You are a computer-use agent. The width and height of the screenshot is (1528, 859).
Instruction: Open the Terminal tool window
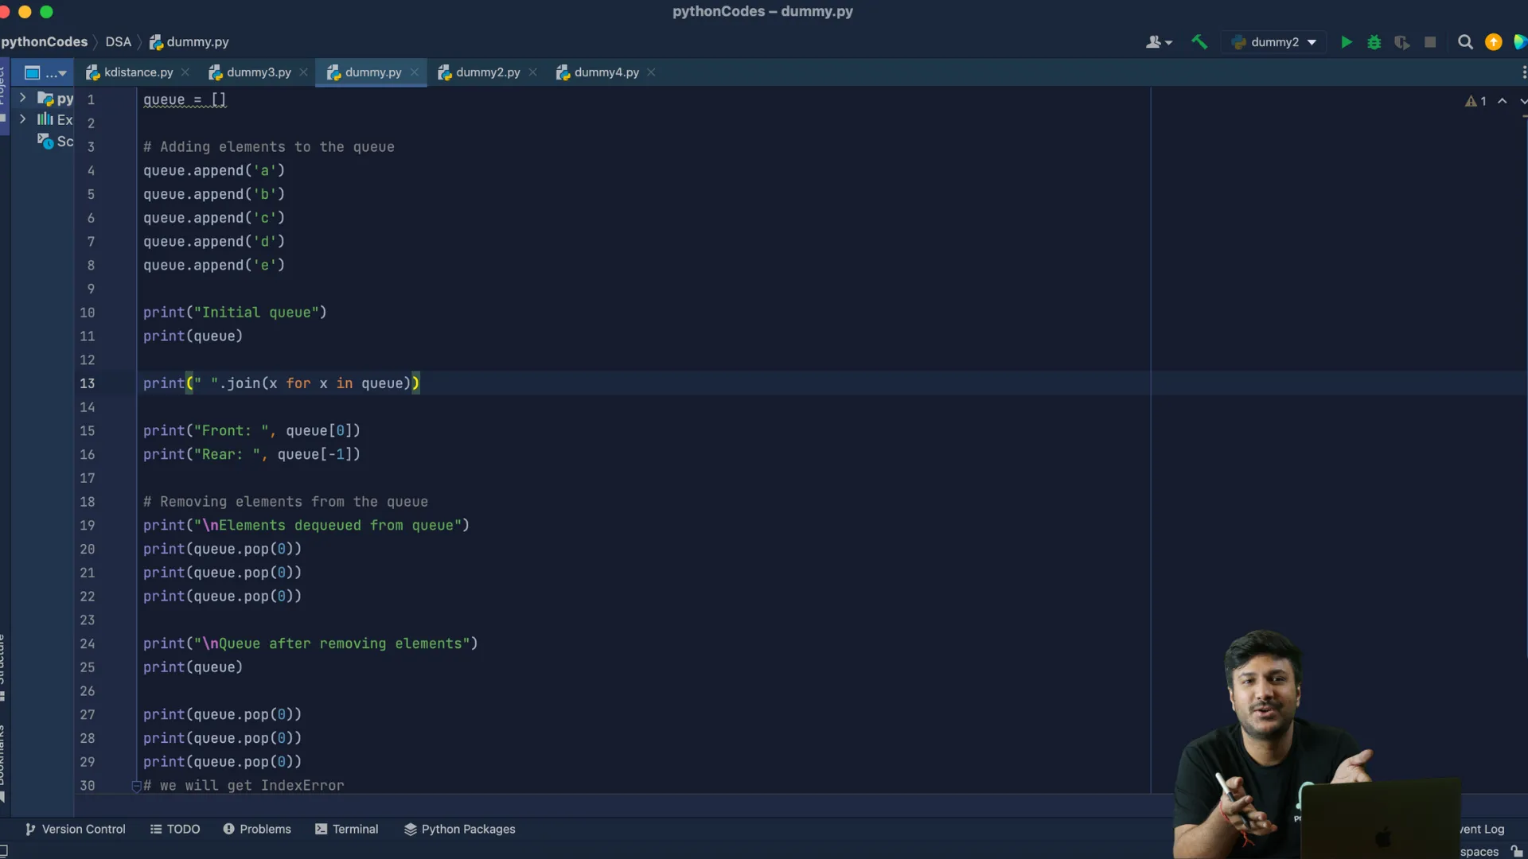click(346, 829)
